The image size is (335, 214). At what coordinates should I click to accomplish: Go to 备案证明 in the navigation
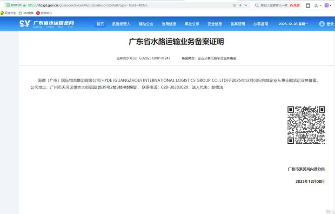(x=238, y=24)
